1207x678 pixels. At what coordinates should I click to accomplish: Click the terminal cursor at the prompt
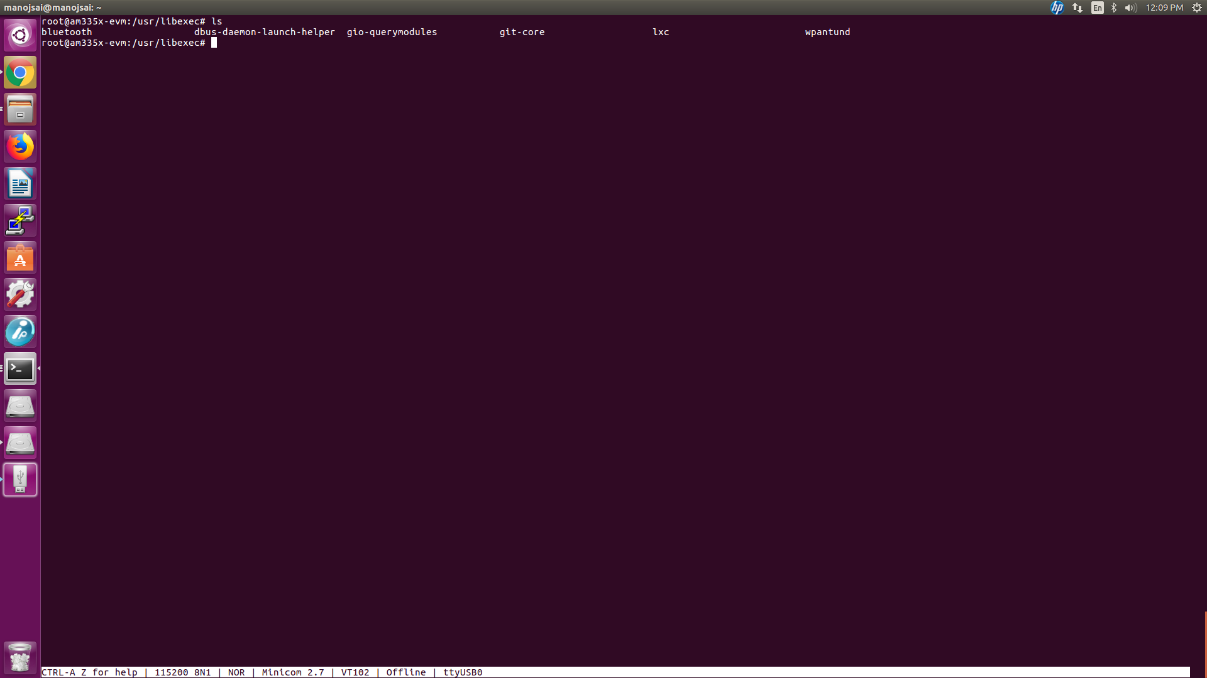(214, 43)
